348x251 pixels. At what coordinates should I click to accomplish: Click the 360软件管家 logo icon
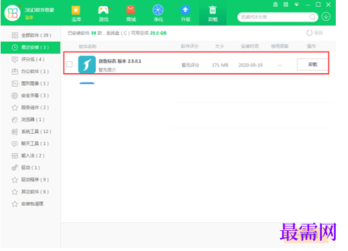coord(13,13)
